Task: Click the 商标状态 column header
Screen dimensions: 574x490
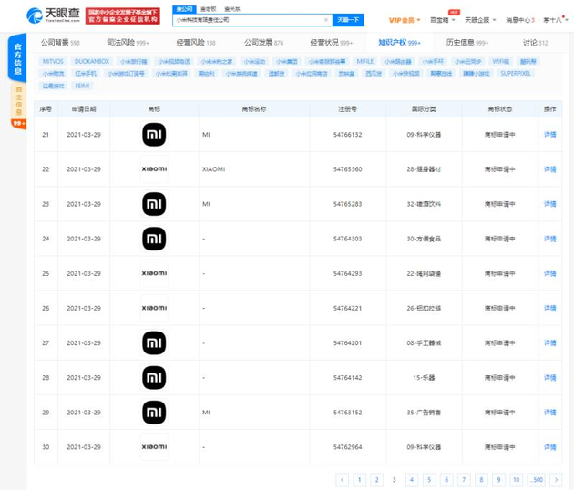Action: [x=499, y=109]
